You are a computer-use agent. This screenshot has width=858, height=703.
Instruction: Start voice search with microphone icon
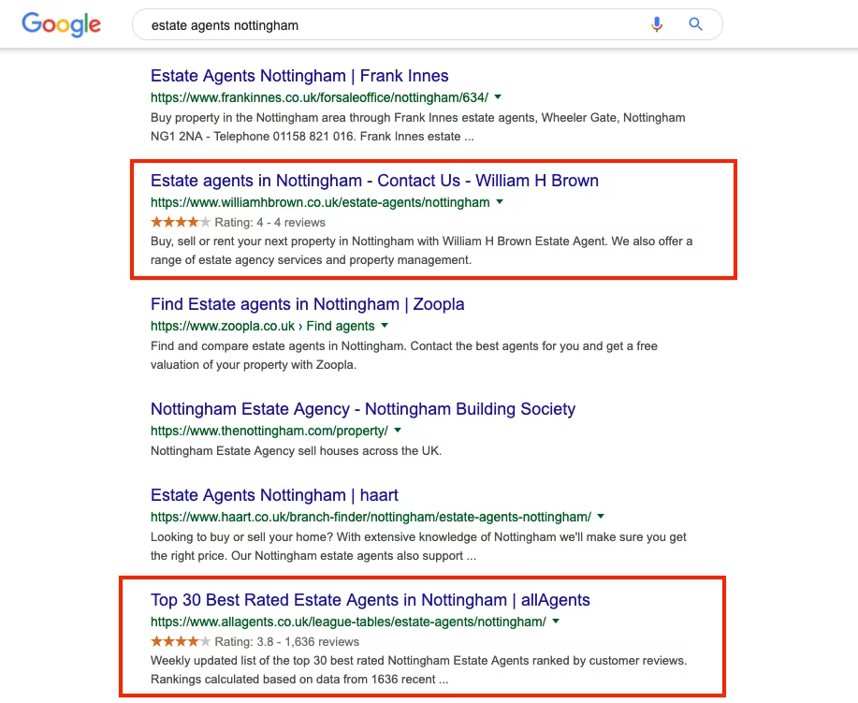[657, 24]
